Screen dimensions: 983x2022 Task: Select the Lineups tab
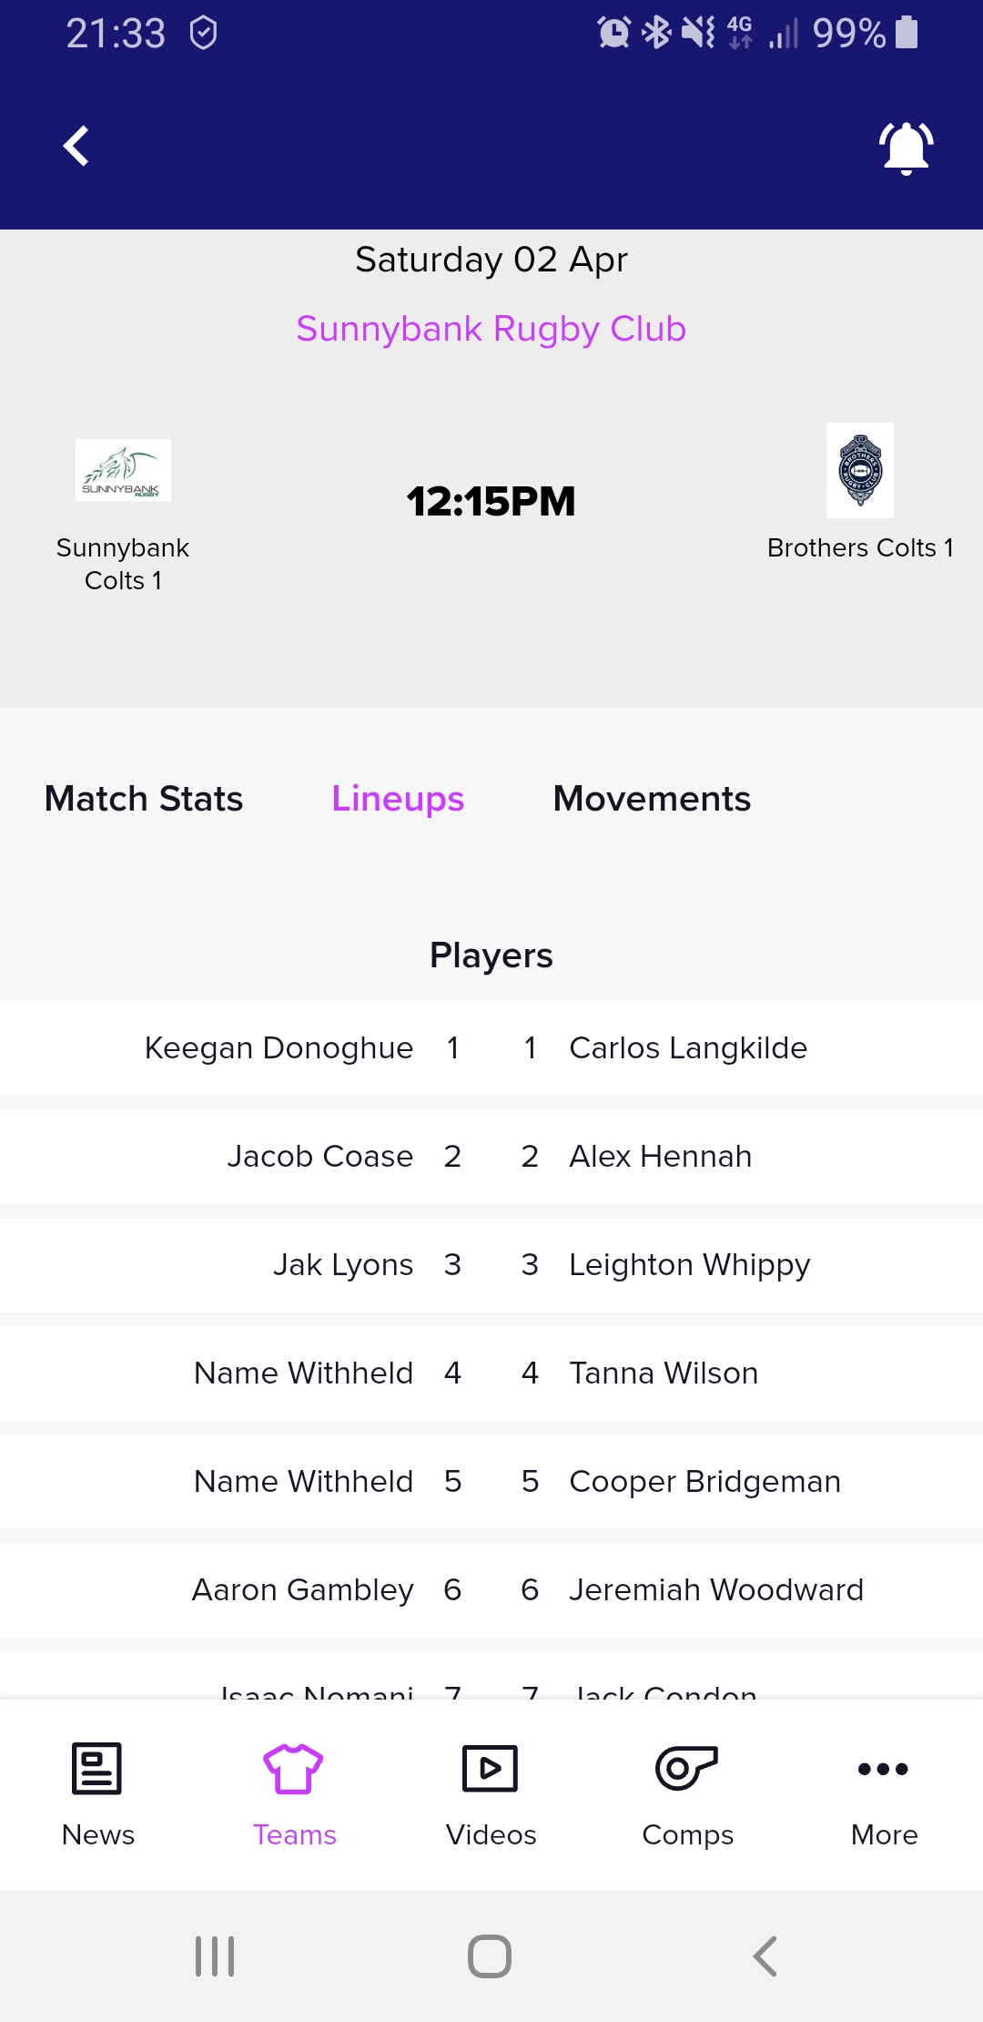pyautogui.click(x=398, y=799)
